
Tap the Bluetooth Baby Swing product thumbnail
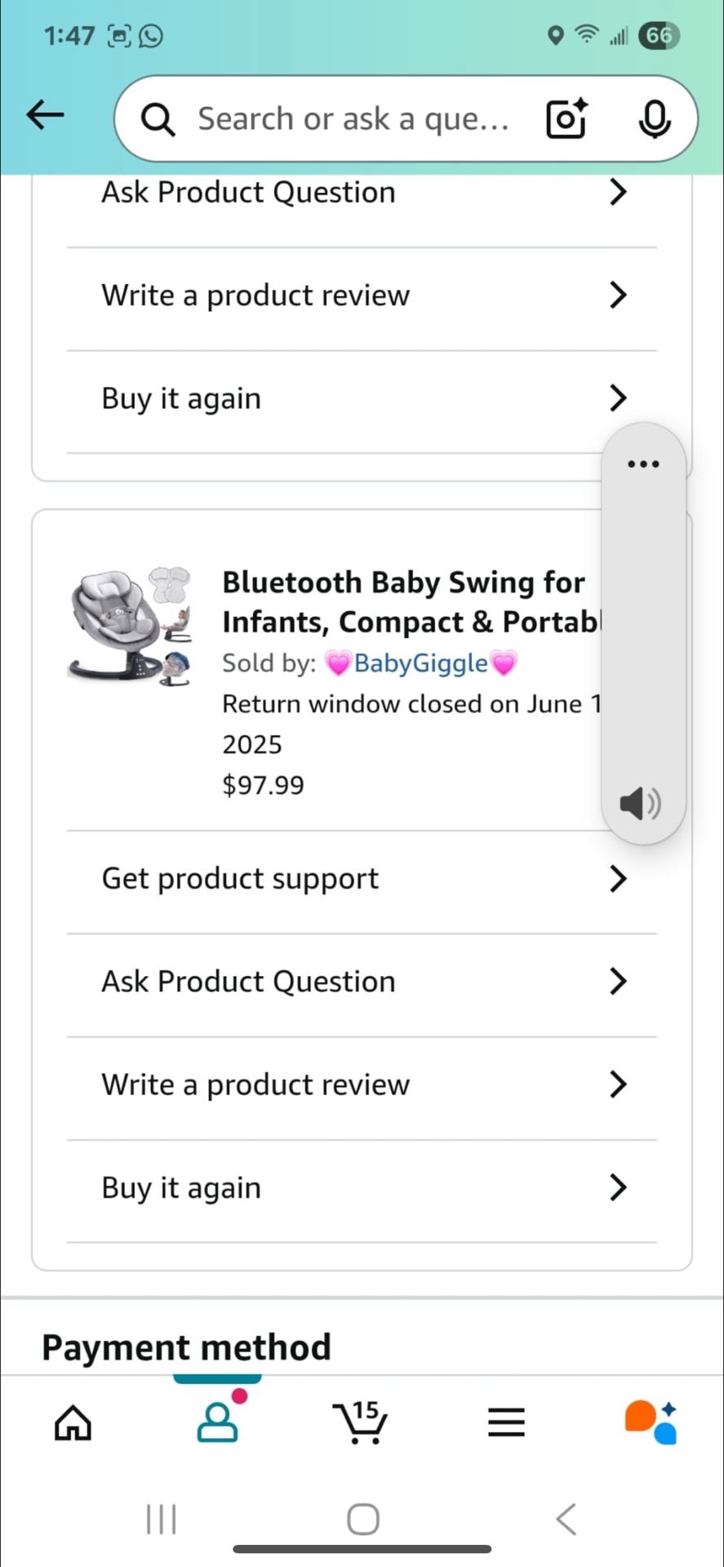coord(130,627)
